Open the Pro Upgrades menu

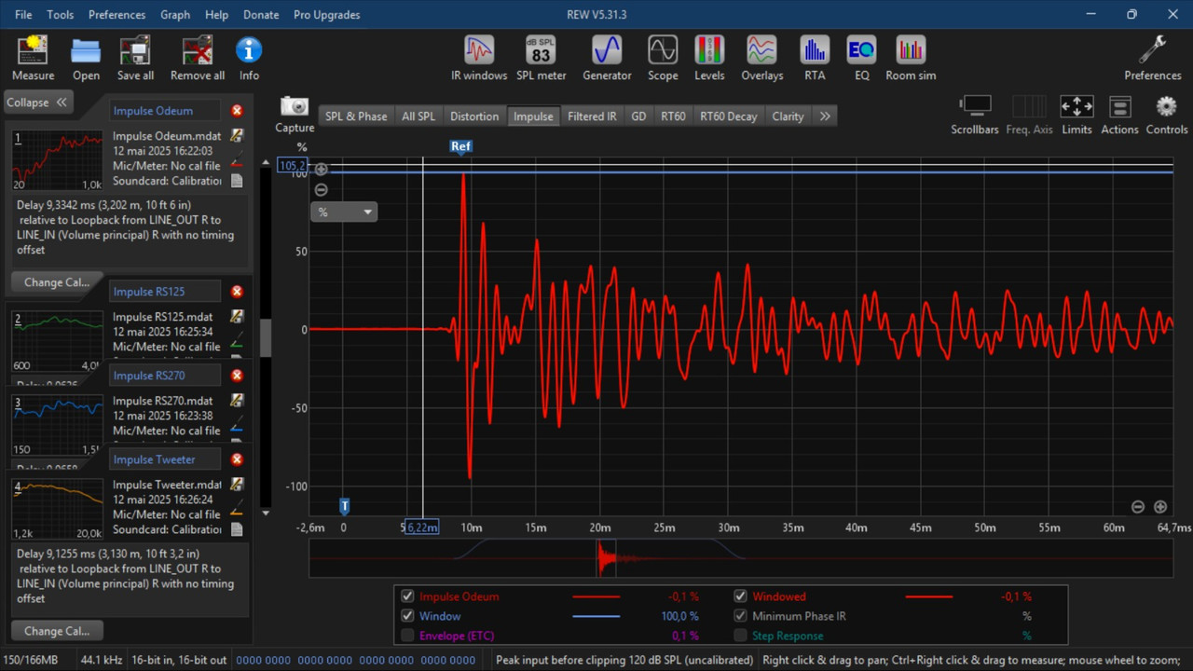(326, 15)
